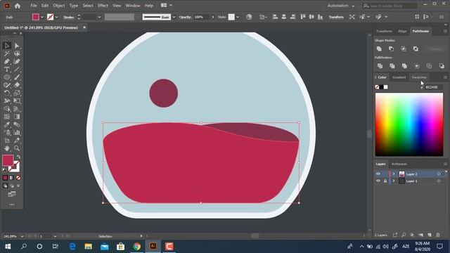Click the Intersect shape mode icon

(403, 48)
